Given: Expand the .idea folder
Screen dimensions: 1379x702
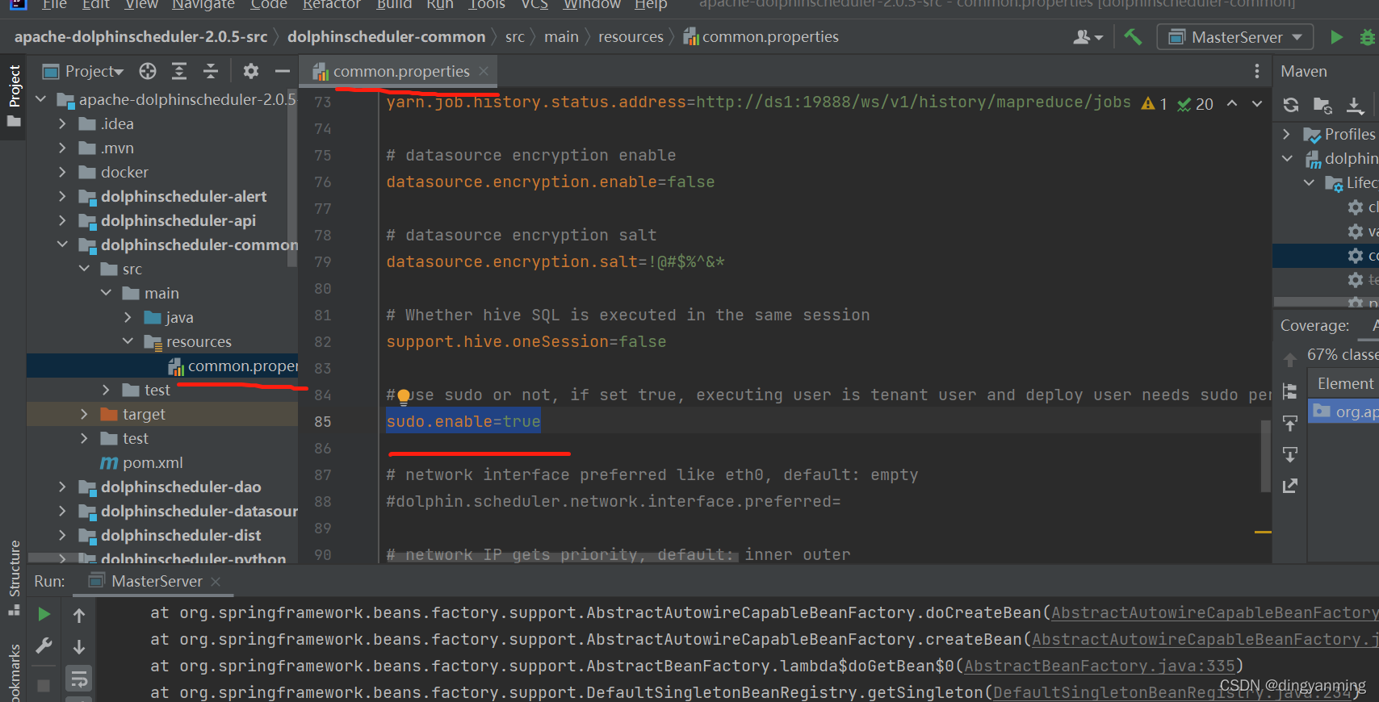Looking at the screenshot, I should point(62,124).
